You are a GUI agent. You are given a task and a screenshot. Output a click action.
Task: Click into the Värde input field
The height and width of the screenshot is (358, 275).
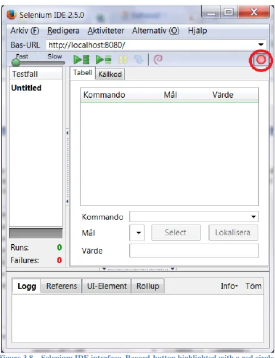click(x=194, y=250)
